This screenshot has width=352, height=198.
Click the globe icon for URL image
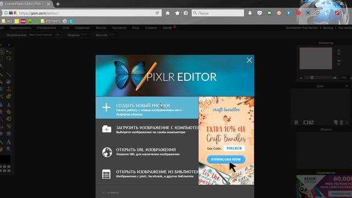coord(107,152)
